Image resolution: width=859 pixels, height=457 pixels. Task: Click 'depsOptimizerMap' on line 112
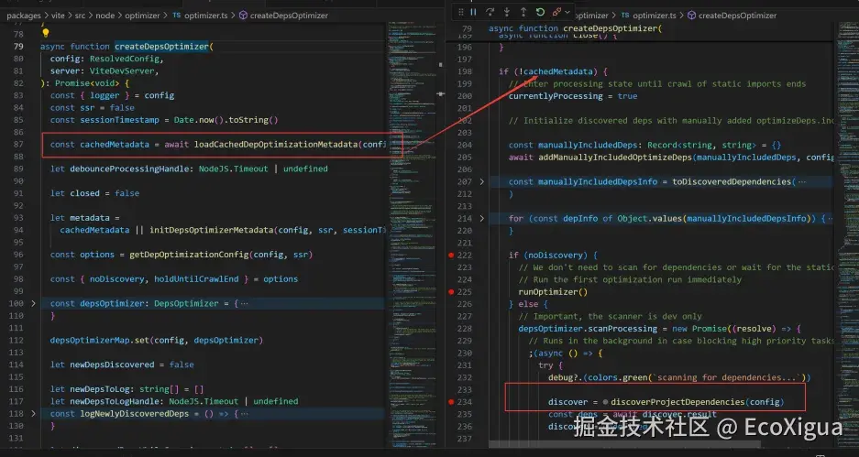coord(90,340)
